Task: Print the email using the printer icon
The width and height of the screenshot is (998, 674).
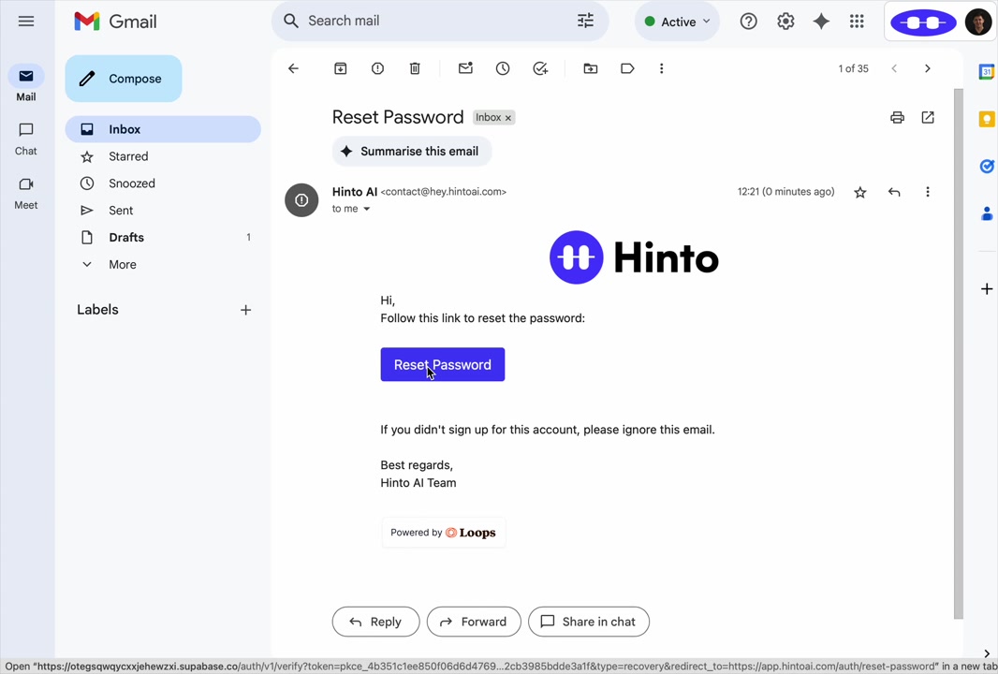Action: [897, 117]
